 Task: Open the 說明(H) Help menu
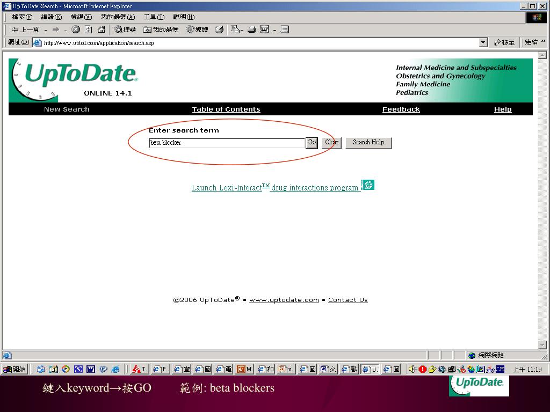(x=184, y=17)
